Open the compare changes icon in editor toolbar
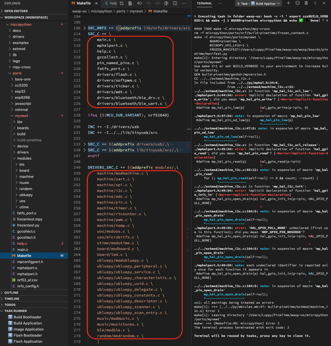331x346 pixels. pos(122,3)
